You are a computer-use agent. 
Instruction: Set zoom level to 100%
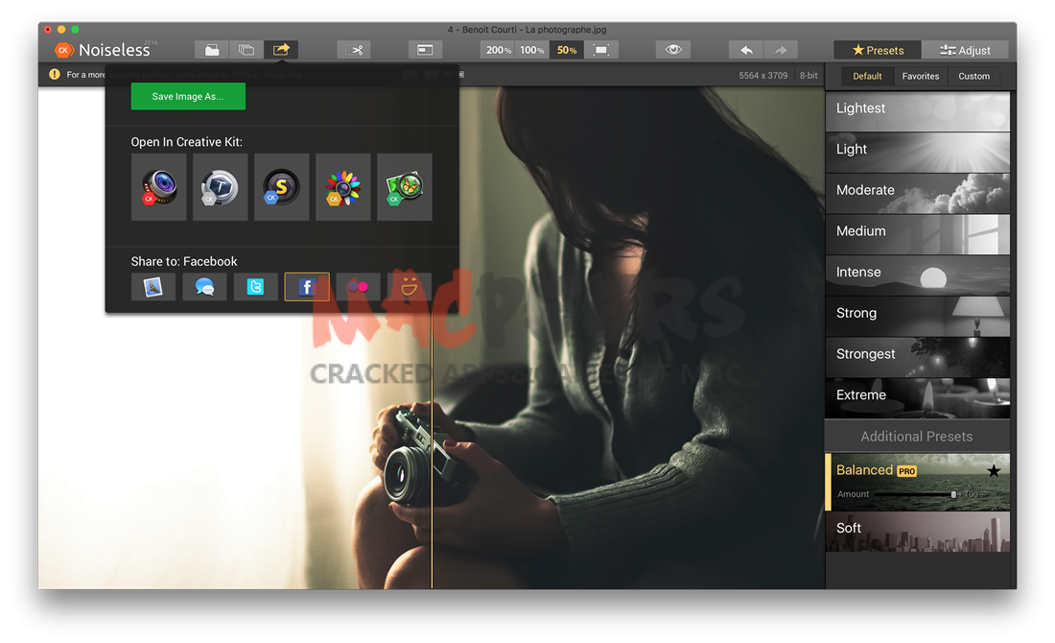[532, 50]
